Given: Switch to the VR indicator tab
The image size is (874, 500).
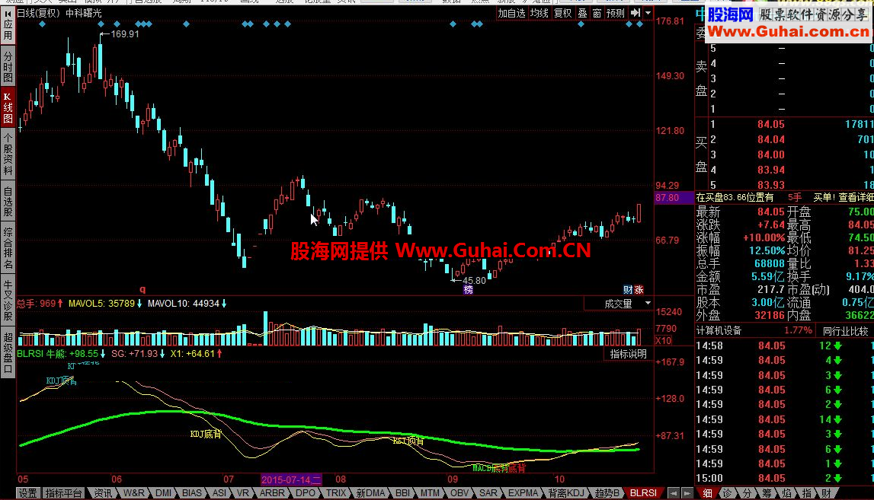Looking at the screenshot, I should pos(243,493).
